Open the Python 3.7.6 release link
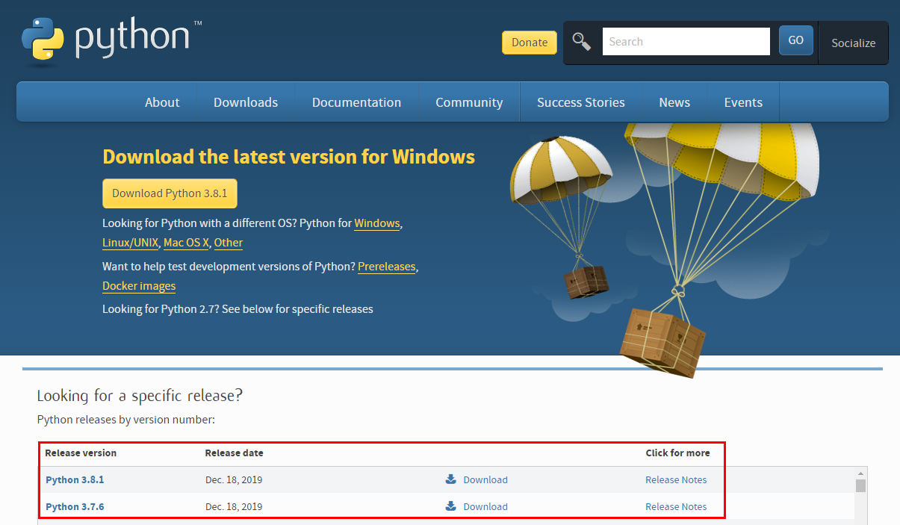This screenshot has height=525, width=900. pyautogui.click(x=75, y=506)
